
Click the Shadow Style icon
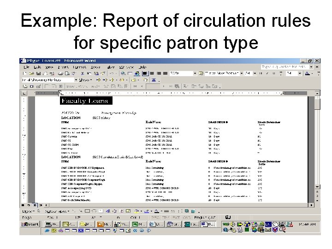[x=187, y=211]
